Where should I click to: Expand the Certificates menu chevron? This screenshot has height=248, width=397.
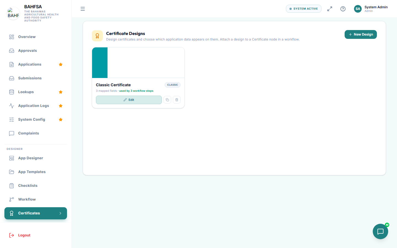point(60,213)
